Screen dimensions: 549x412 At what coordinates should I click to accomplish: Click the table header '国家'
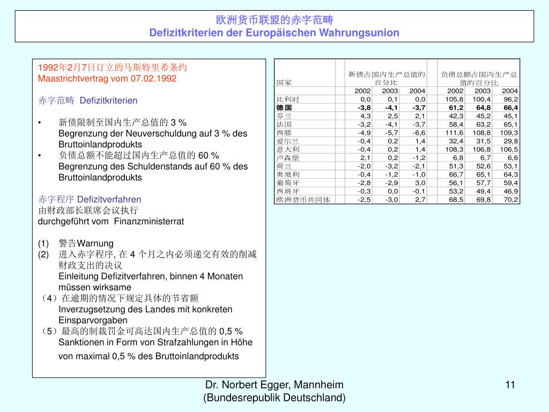click(x=284, y=83)
